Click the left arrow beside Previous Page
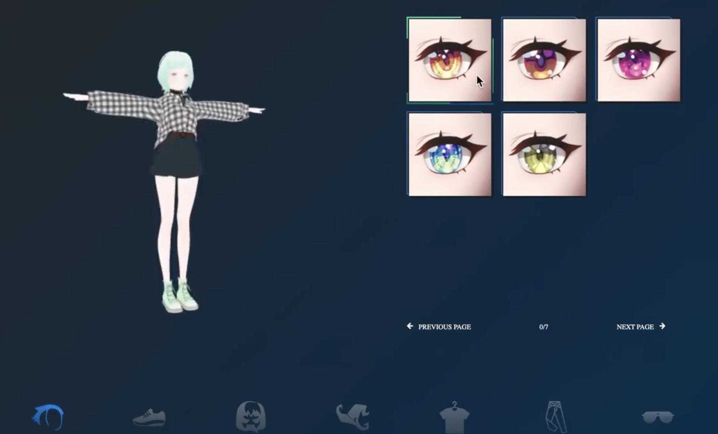 [x=410, y=326]
